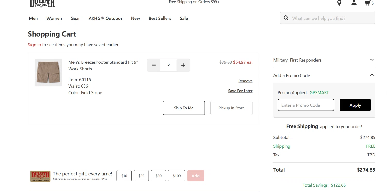Select Ship To Me option
The height and width of the screenshot is (195, 387).
click(x=184, y=108)
